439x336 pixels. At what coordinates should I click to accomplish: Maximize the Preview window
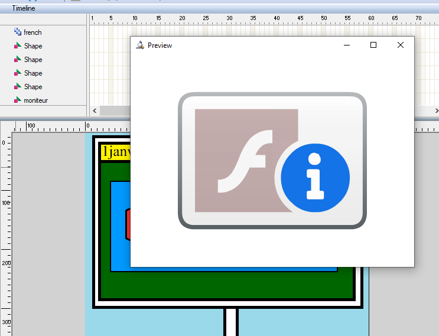[x=373, y=45]
